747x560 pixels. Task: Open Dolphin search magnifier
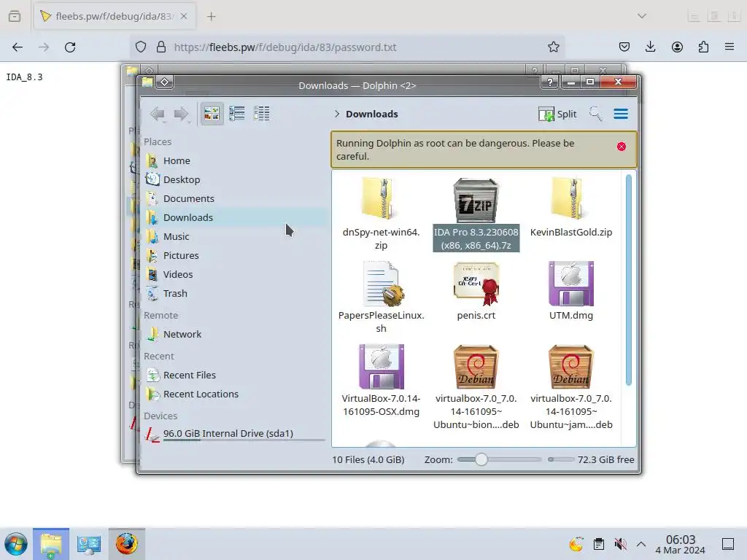(595, 114)
